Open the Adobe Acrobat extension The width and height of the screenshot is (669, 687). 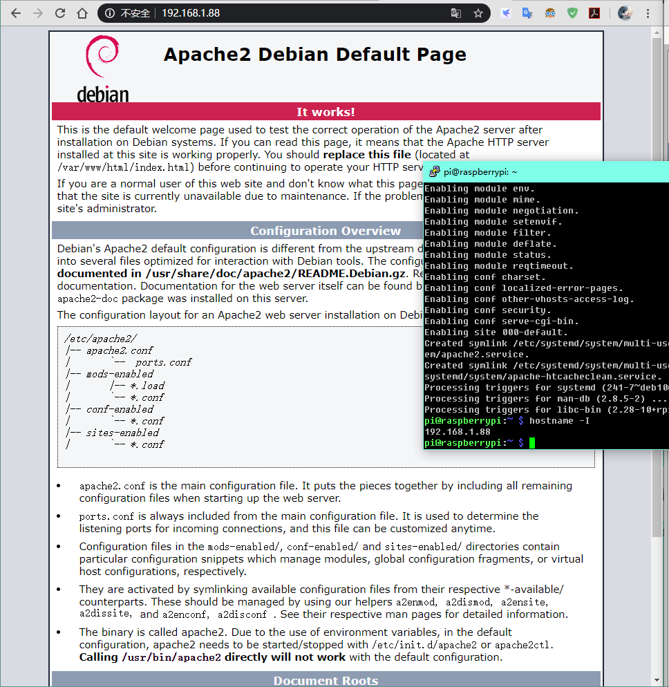[594, 13]
